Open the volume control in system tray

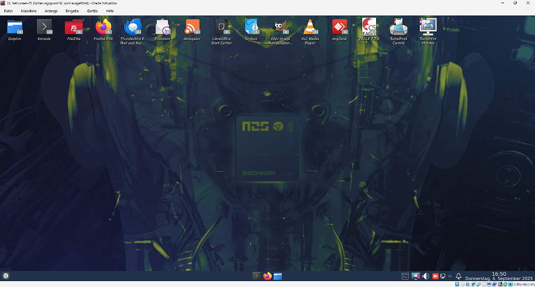426,276
